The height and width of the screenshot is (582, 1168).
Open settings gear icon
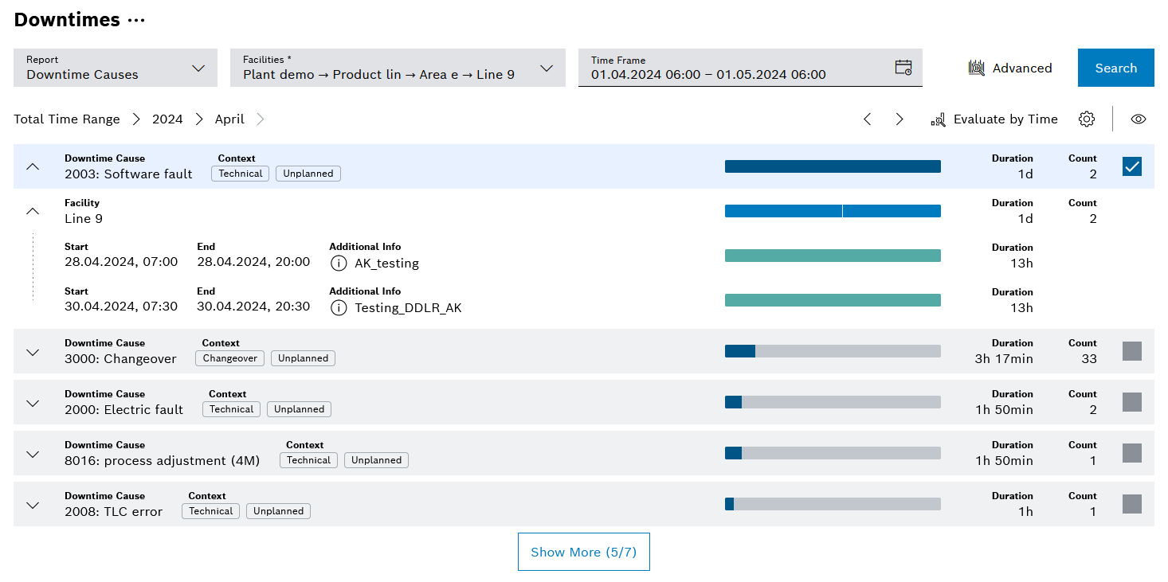pyautogui.click(x=1087, y=119)
